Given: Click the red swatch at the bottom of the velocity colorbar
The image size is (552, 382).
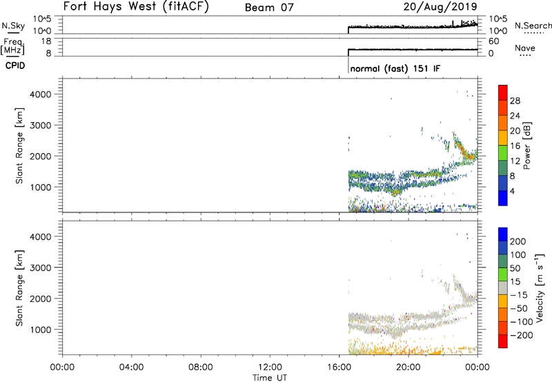Looking at the screenshot, I should [503, 341].
